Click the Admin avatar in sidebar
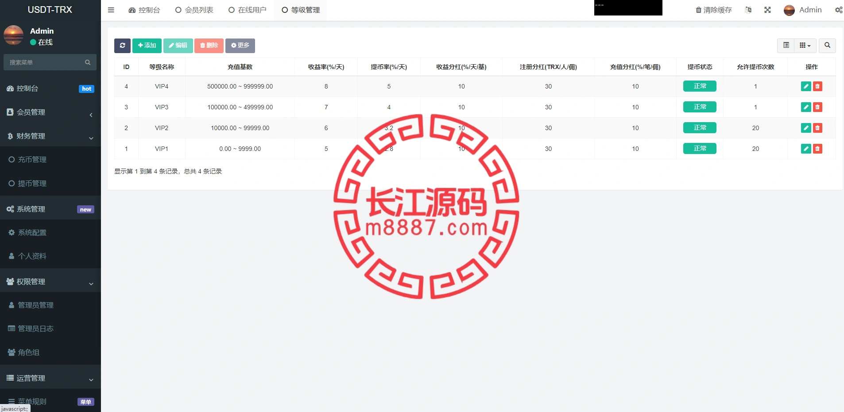 pos(13,35)
